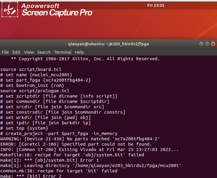Click the INFO Exiting Vivado line

(x=89, y=150)
